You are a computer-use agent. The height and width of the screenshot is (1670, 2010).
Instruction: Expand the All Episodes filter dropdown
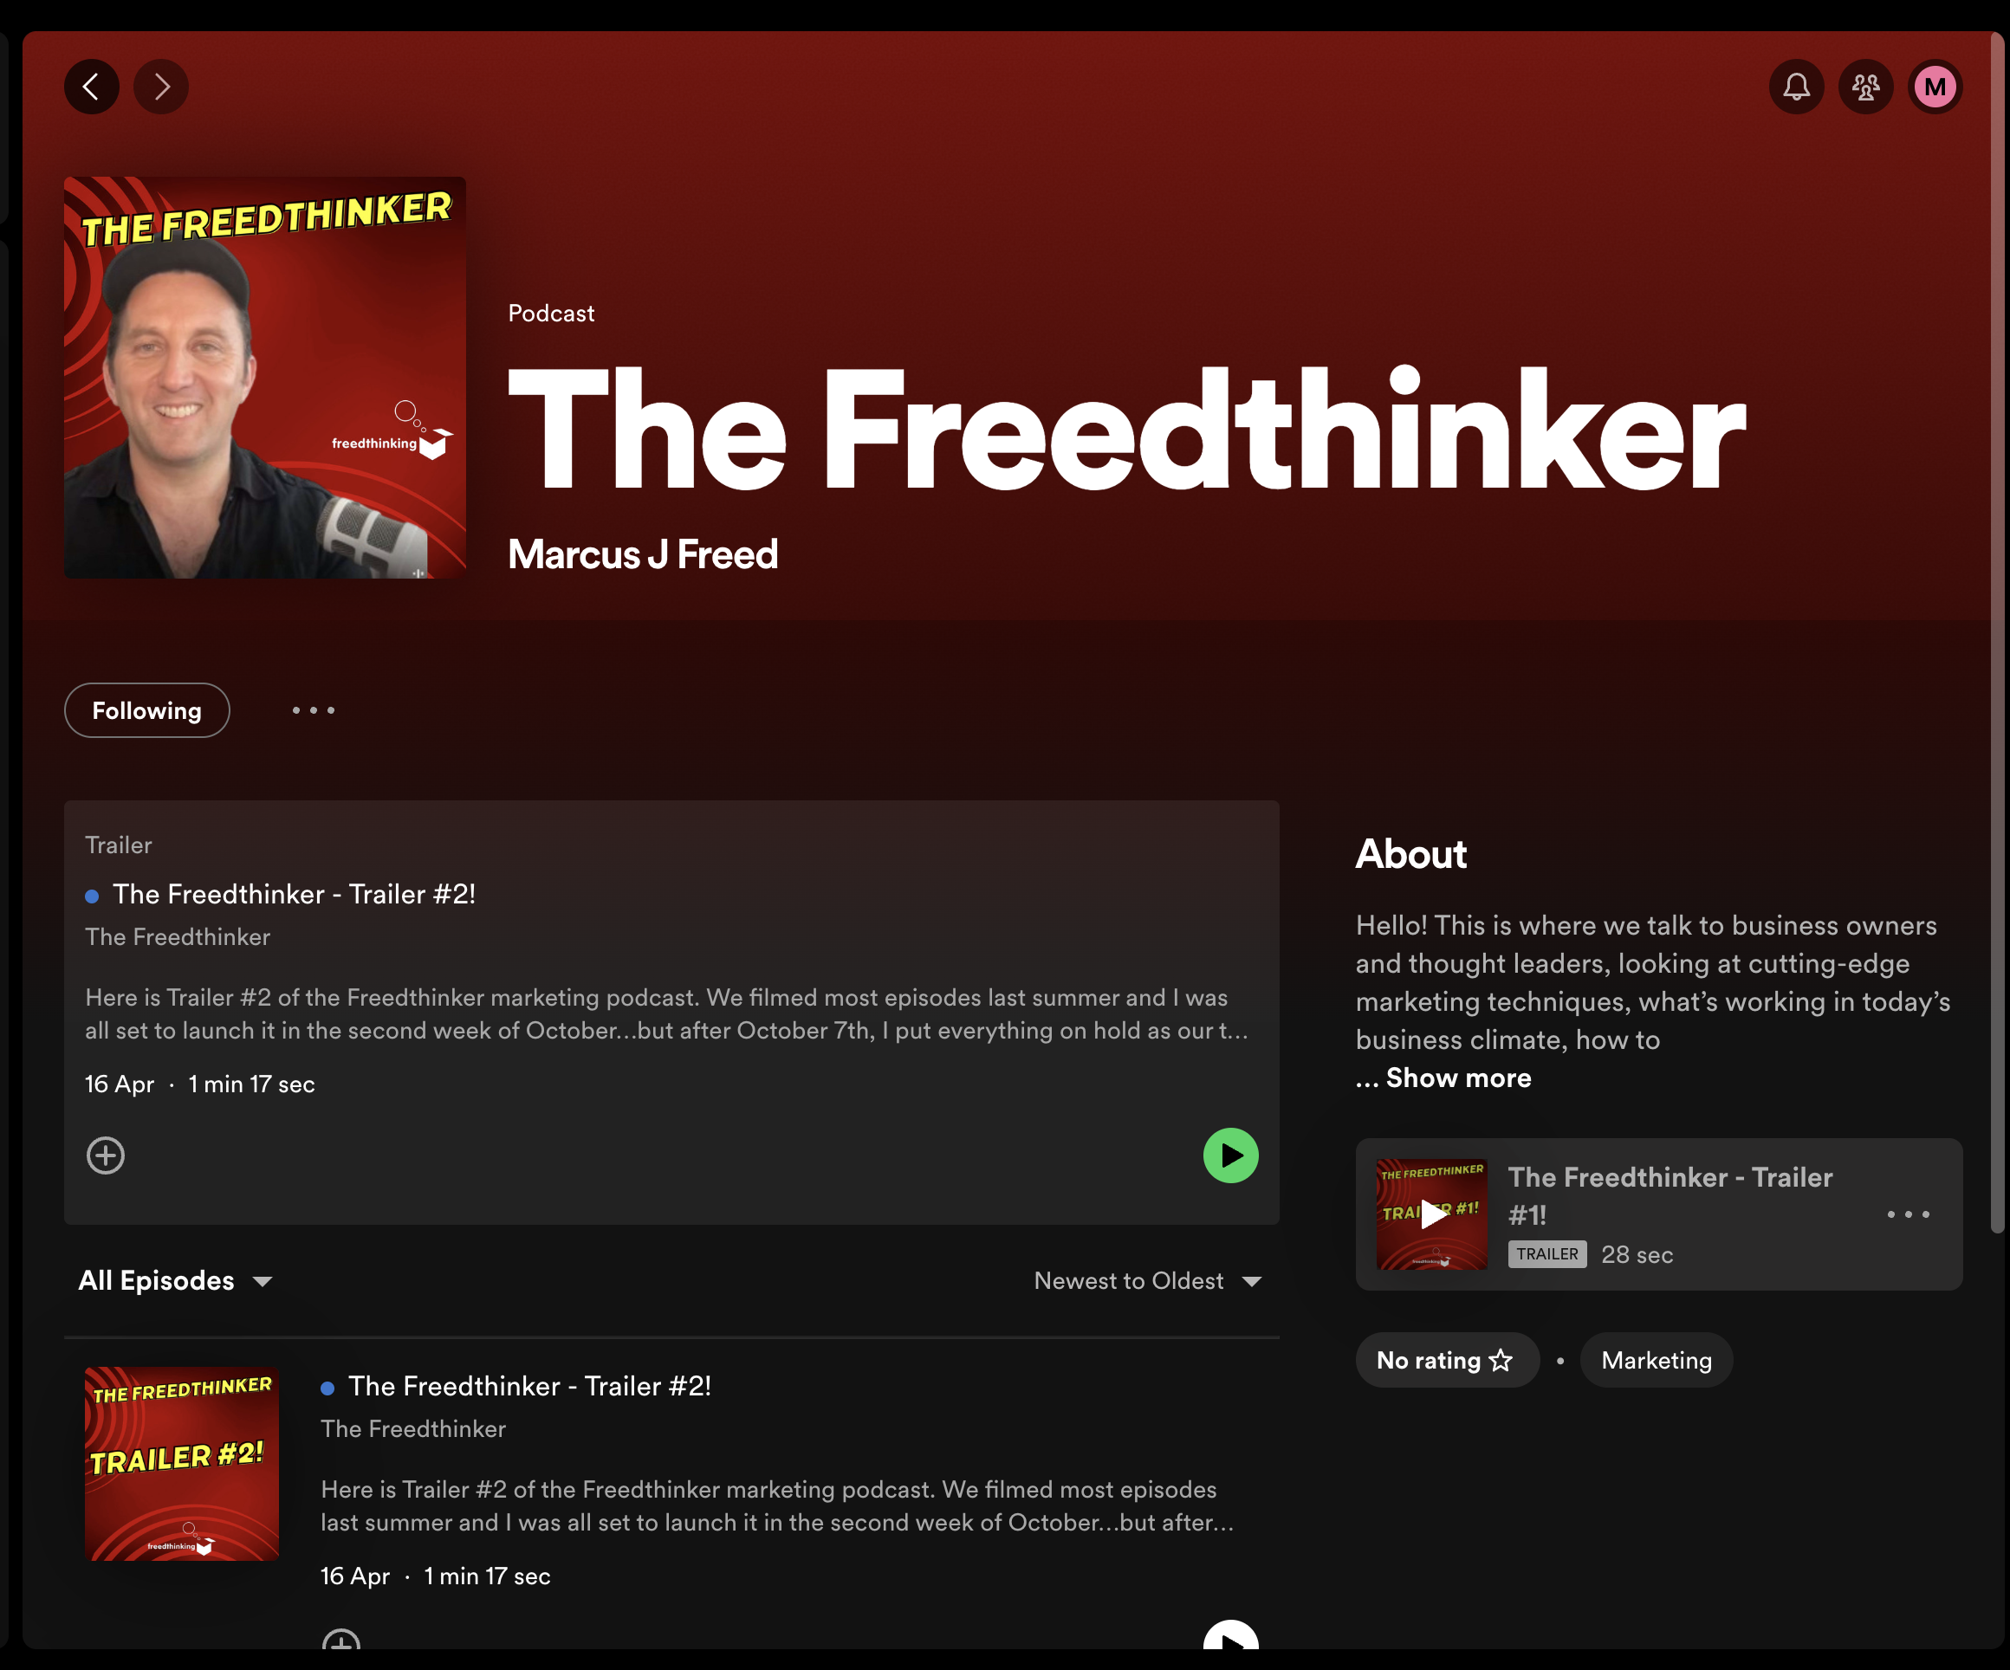click(175, 1280)
